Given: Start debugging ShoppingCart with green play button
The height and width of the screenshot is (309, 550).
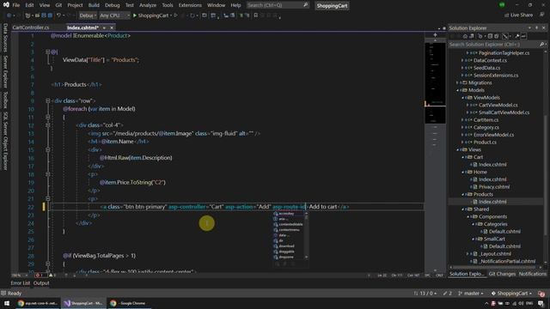Looking at the screenshot, I should tap(135, 15).
